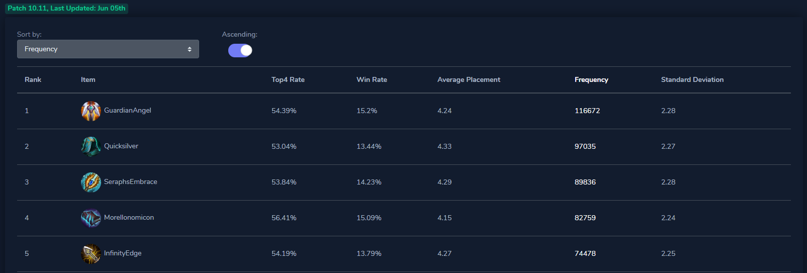The height and width of the screenshot is (273, 807).
Task: Click the Morellonomicon item icon
Action: 91,218
